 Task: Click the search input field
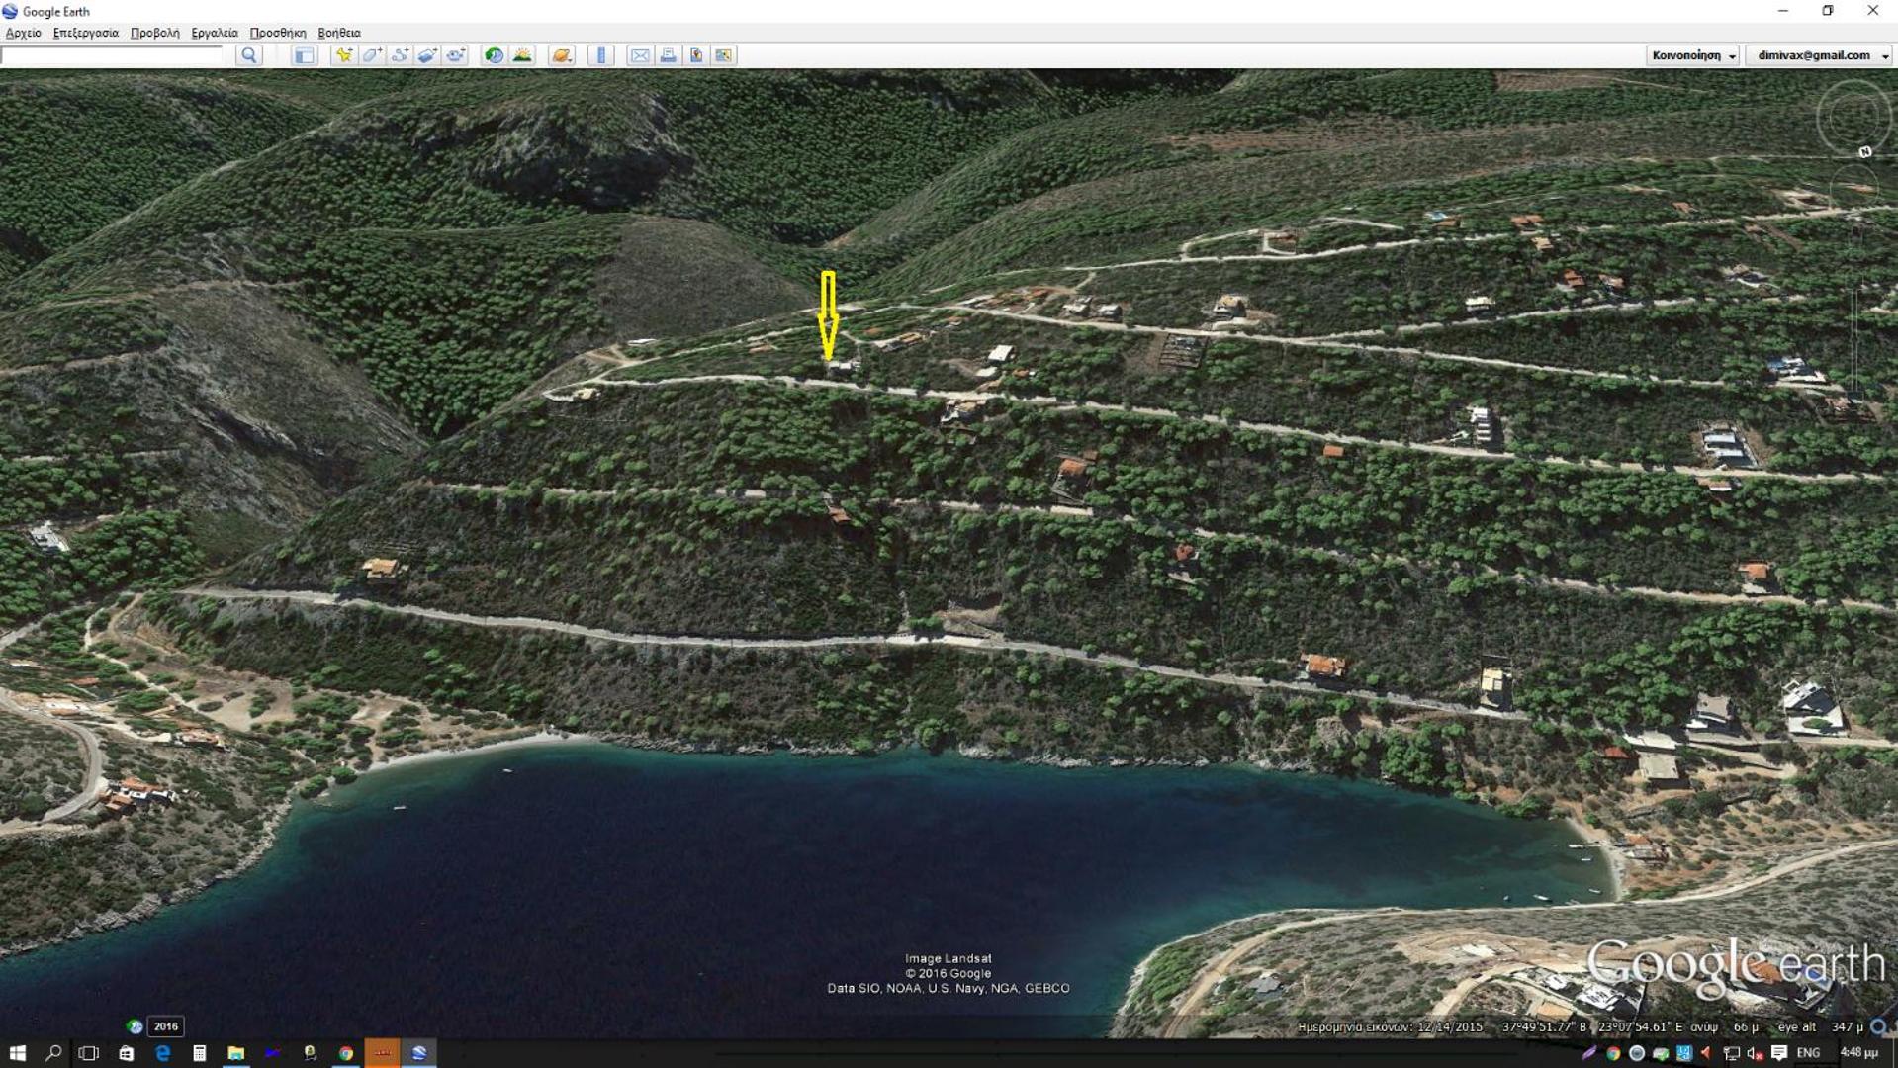click(x=112, y=56)
